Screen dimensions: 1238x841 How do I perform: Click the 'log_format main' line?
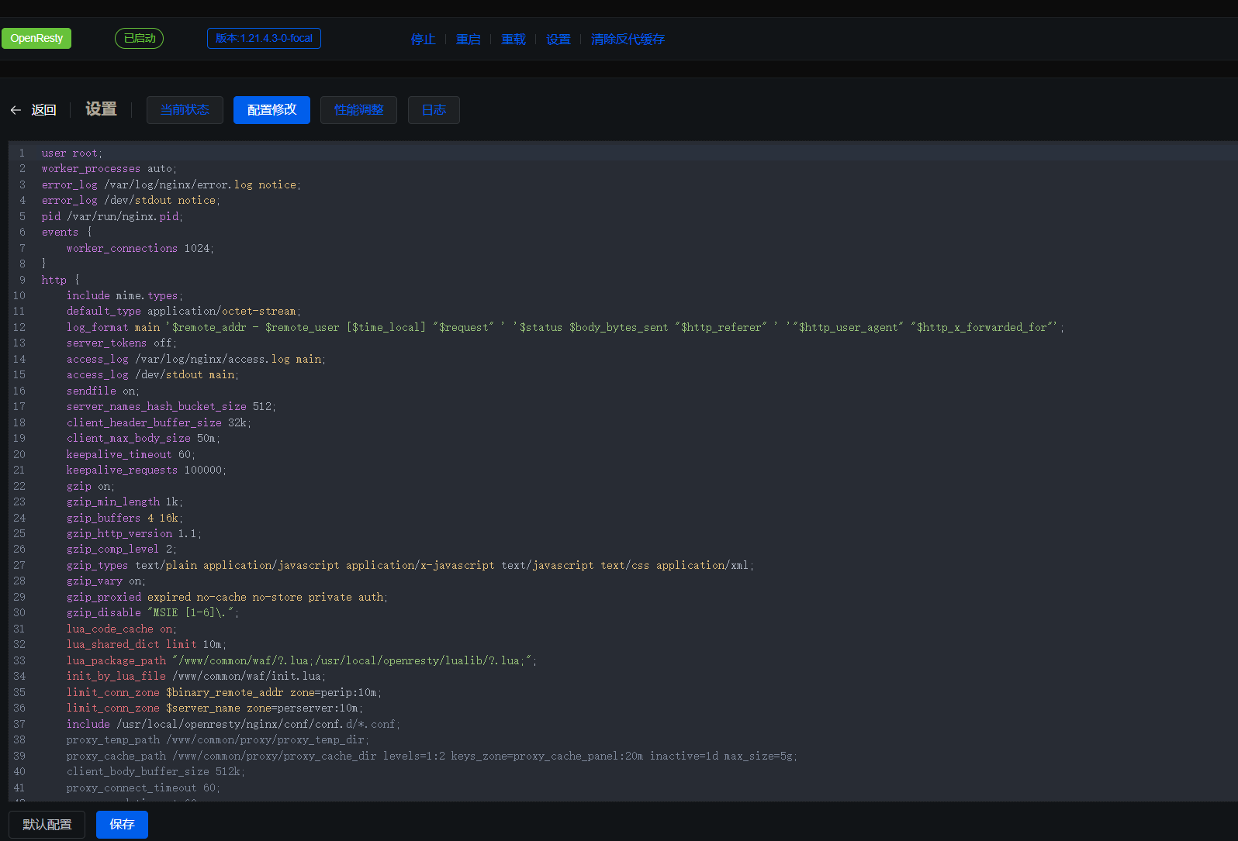565,327
